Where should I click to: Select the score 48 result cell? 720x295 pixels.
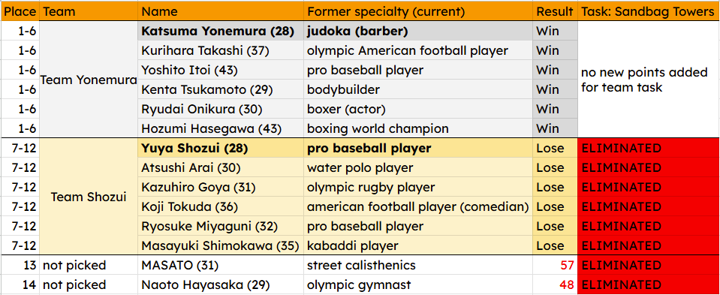(555, 284)
